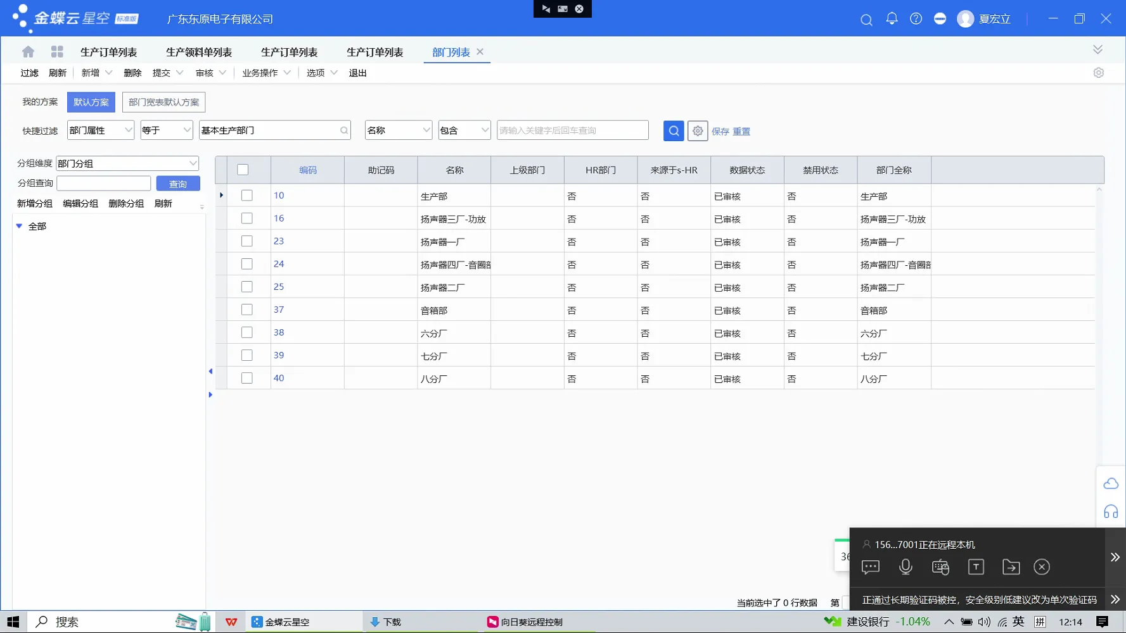Click the blue search magnifier button
This screenshot has width=1126, height=633.
[x=673, y=131]
